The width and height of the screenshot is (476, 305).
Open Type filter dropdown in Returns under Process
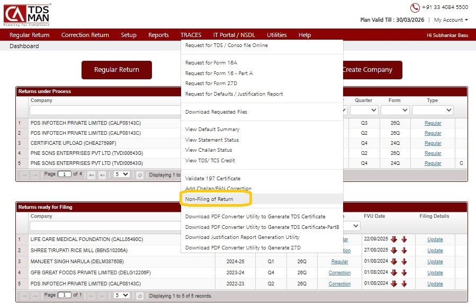coord(432,110)
